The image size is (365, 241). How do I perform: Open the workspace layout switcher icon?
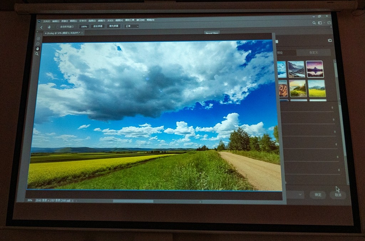(x=320, y=23)
